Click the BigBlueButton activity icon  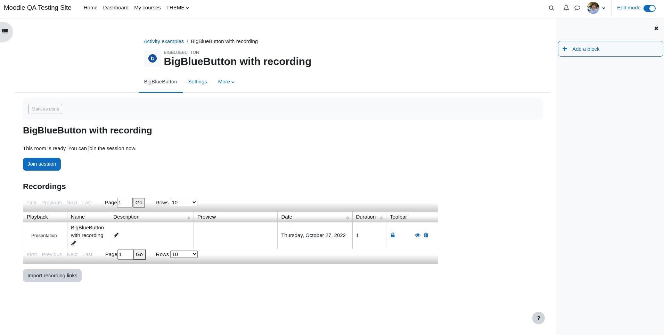(x=153, y=58)
